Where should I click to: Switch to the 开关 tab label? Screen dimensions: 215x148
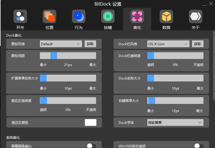tap(20, 28)
